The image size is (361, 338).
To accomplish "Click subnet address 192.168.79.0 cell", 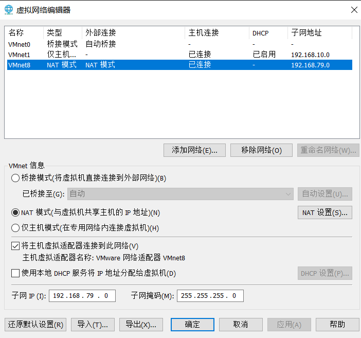I will pos(311,65).
